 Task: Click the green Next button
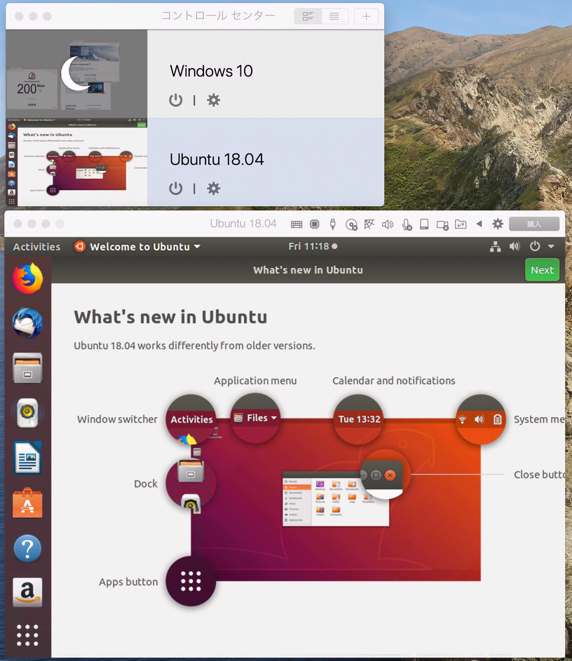(x=542, y=270)
